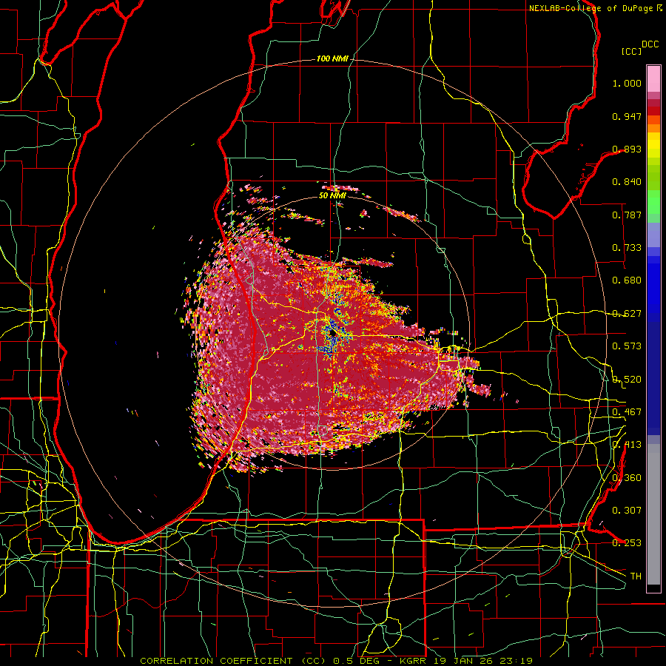Image resolution: width=666 pixels, height=666 pixels.
Task: Click the 0.573 legend value
Action: pyautogui.click(x=627, y=346)
